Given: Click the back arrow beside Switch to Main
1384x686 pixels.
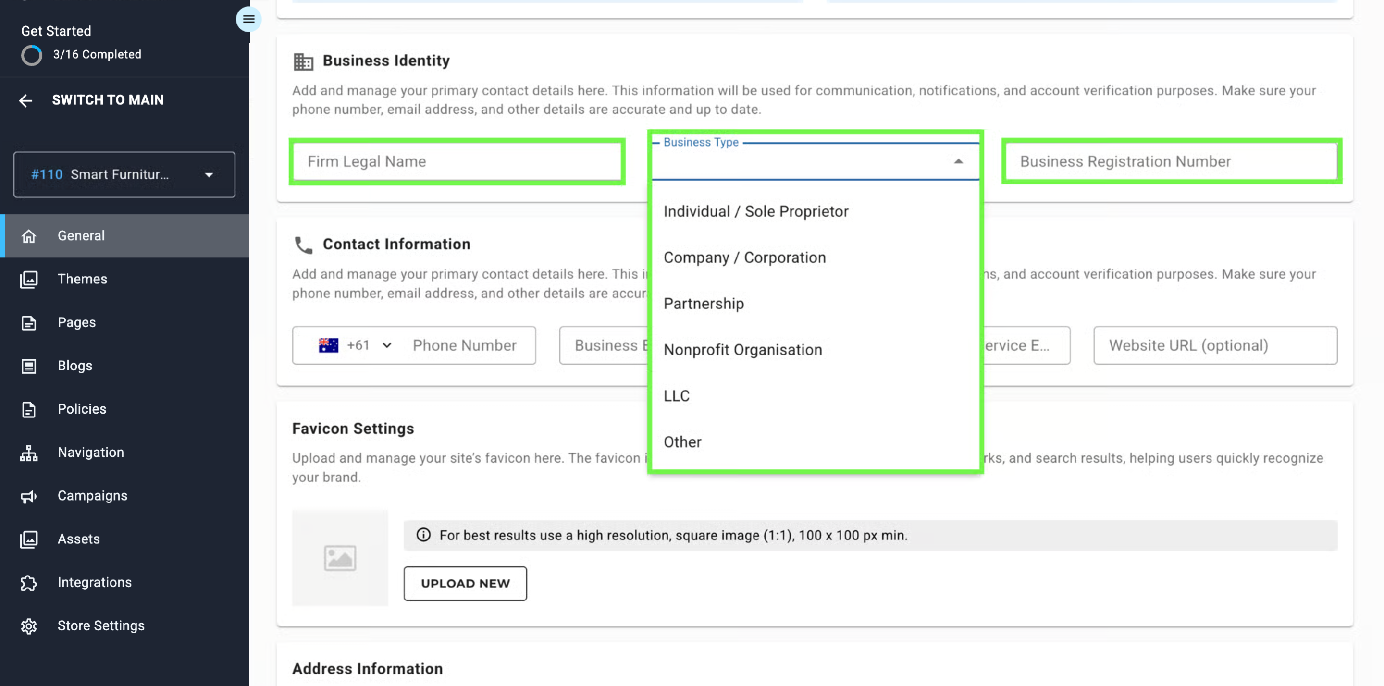Looking at the screenshot, I should [26, 100].
